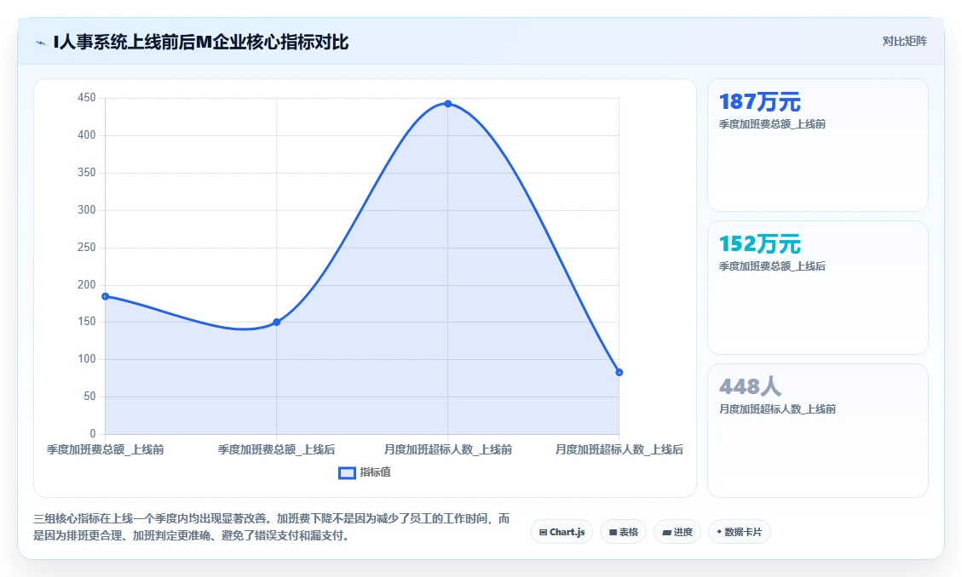The image size is (962, 577).
Task: Click x-axis label 月度加班超标人数_上线后
Action: 619,449
